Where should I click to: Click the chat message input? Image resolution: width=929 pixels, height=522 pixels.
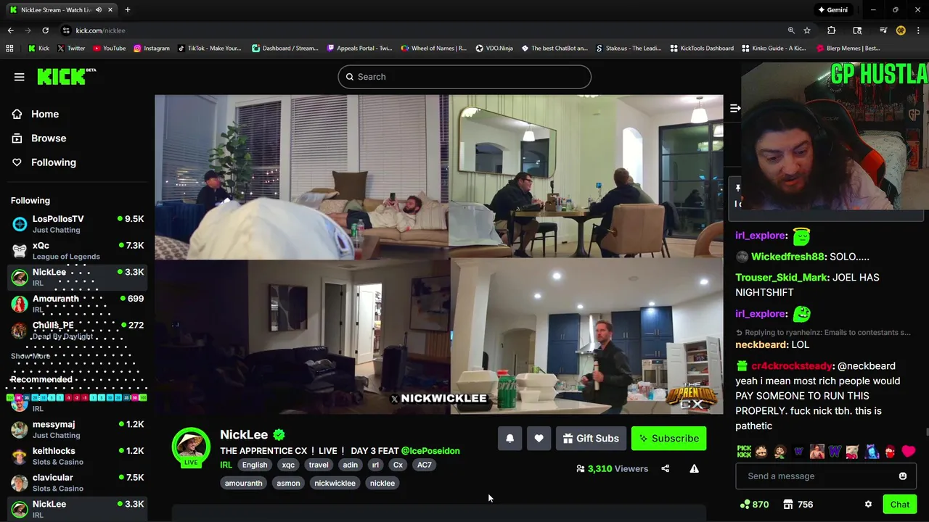click(818, 476)
